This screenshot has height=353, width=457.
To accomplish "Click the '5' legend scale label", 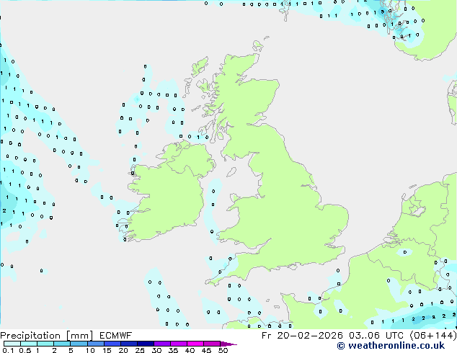I will [71, 350].
